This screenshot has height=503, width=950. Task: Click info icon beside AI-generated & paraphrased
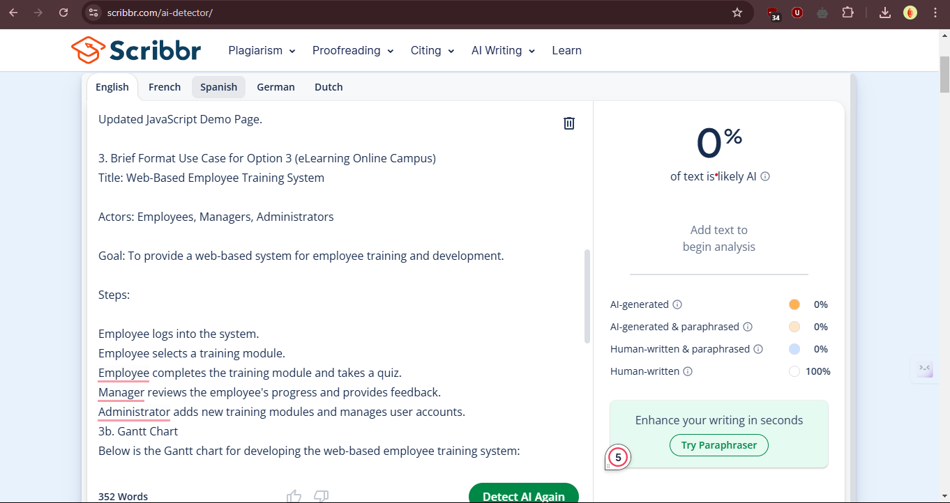click(748, 327)
